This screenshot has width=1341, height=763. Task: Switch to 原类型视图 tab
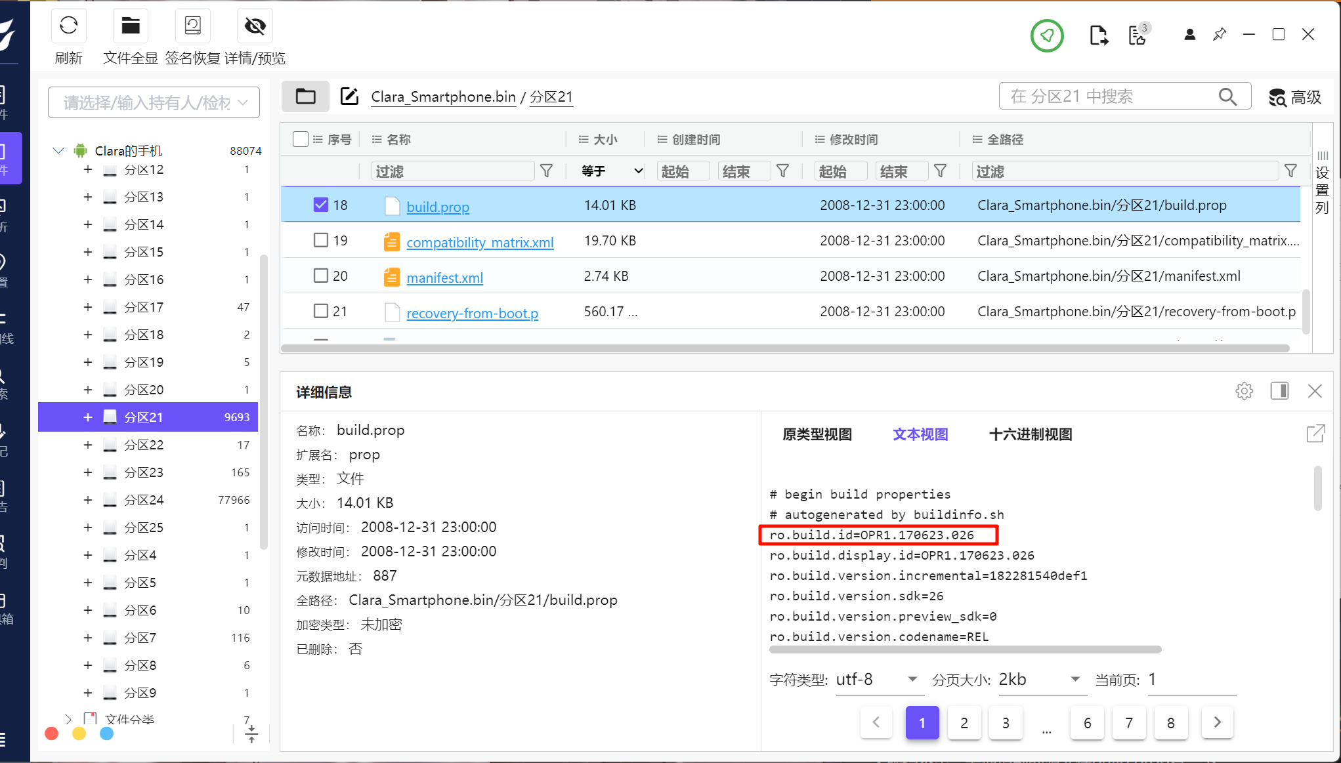[x=817, y=434]
